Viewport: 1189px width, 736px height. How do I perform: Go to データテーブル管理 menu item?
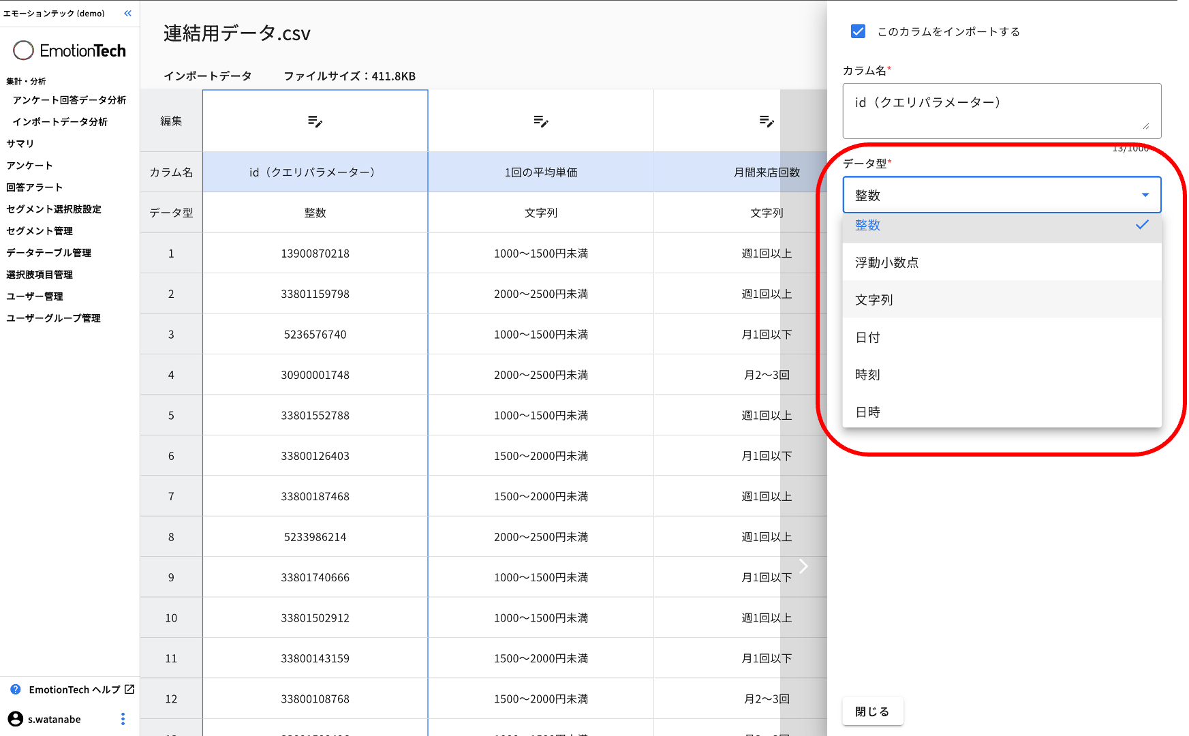48,253
